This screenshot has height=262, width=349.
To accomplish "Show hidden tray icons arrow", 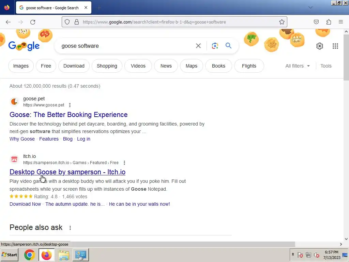I will (x=293, y=254).
